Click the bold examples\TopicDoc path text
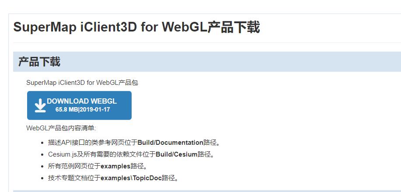Screen dimensions: 401x192 tap(131, 178)
